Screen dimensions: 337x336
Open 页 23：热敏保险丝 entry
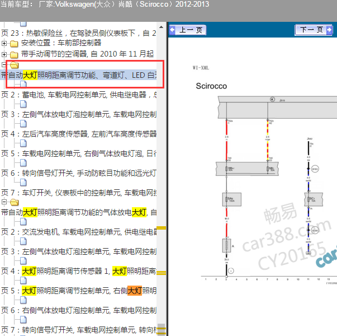point(78,33)
